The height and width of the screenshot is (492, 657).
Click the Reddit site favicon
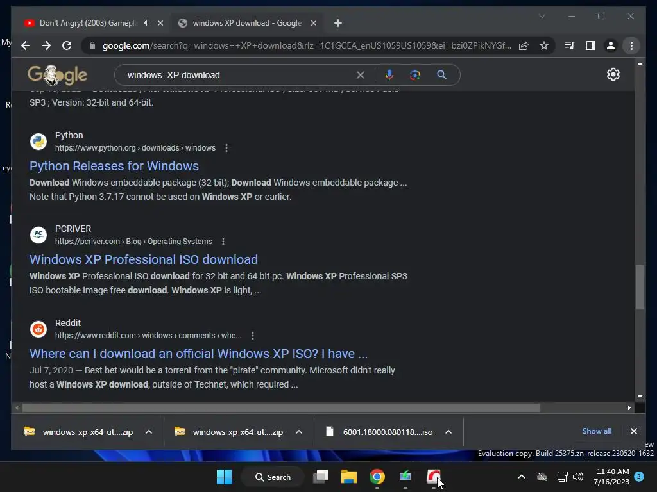[x=38, y=329]
